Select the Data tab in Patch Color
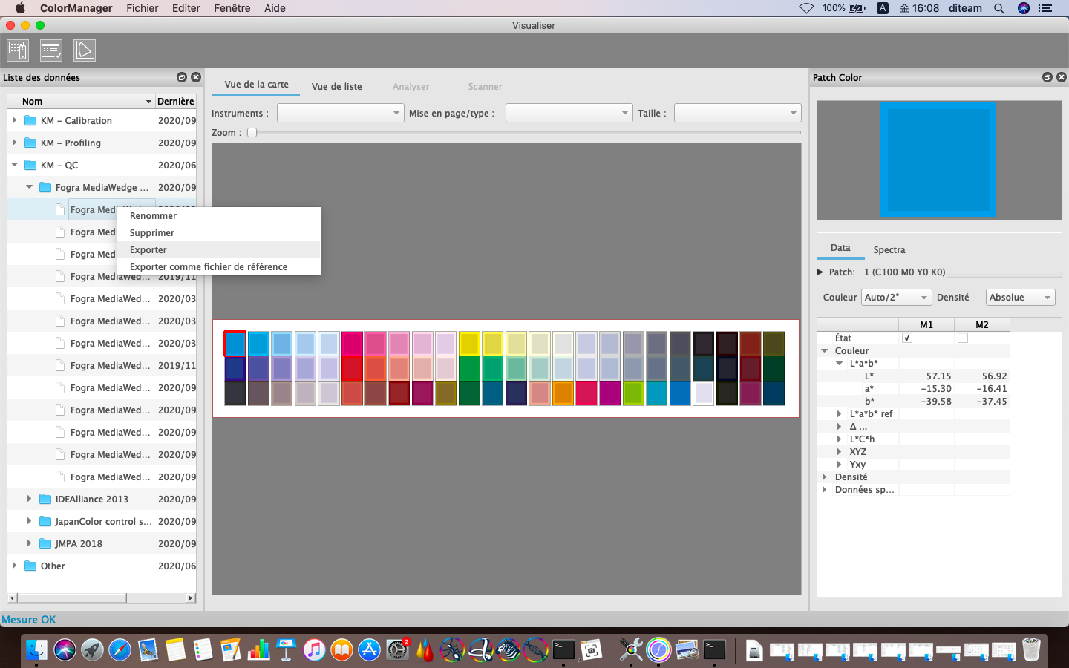Screen dimensions: 1069x668 tap(840, 248)
